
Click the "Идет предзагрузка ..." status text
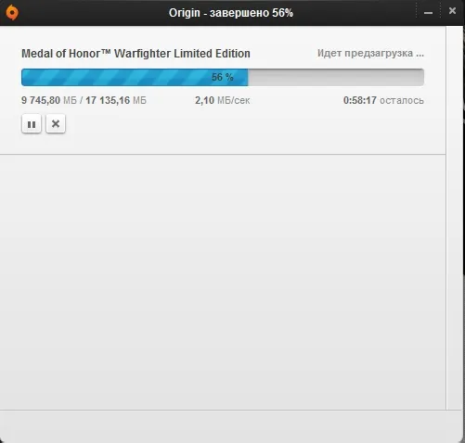[370, 53]
